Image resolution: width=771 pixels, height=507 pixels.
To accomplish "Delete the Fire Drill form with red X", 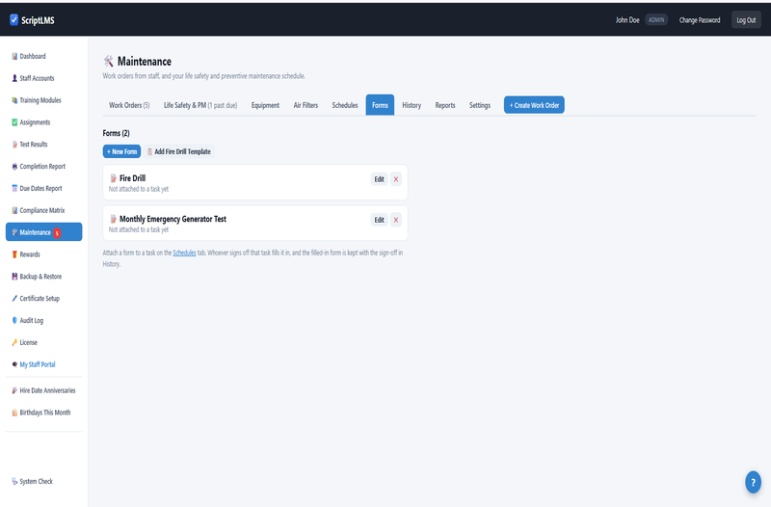I will click(x=396, y=179).
